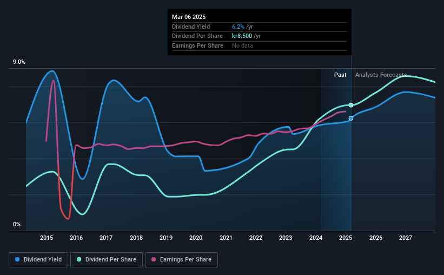Click 'Dividend Per Share' row label in tooltip
This screenshot has width=444, height=275.
click(x=197, y=36)
